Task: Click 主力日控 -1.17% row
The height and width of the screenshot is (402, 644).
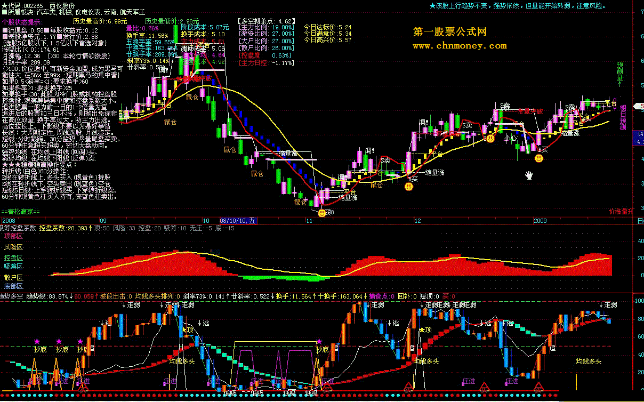Action: click(267, 62)
